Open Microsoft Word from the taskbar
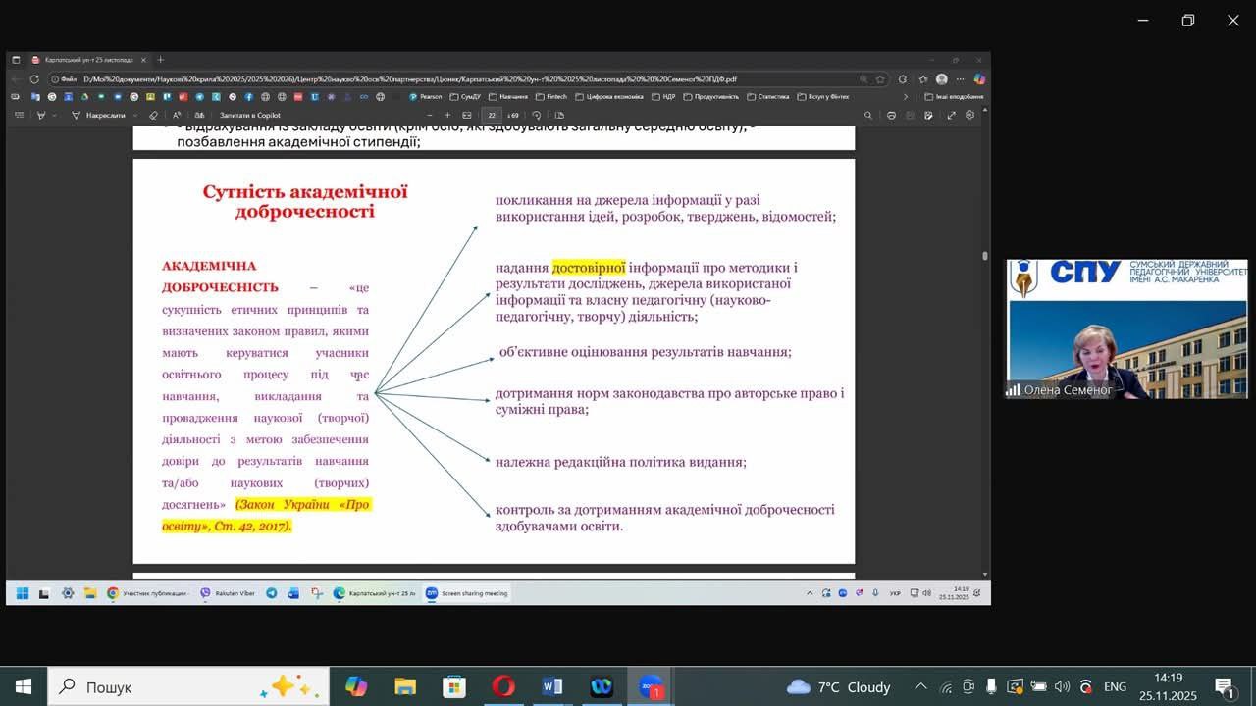 [552, 686]
